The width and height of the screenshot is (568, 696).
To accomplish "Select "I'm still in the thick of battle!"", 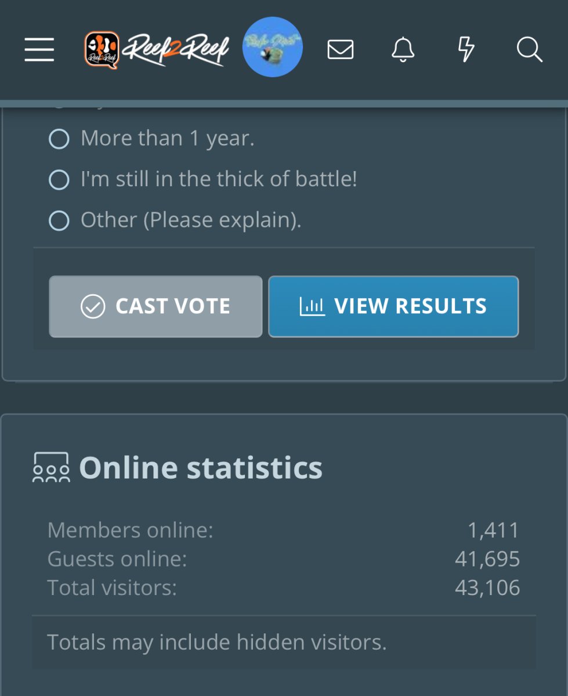I will (x=59, y=179).
